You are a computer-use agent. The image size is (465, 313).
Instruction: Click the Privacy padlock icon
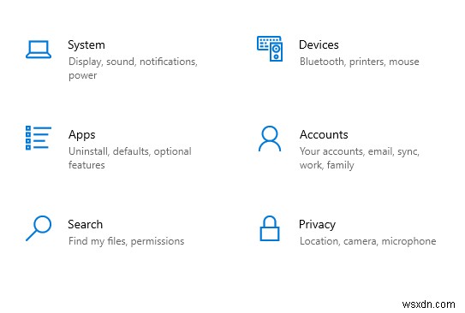point(270,228)
